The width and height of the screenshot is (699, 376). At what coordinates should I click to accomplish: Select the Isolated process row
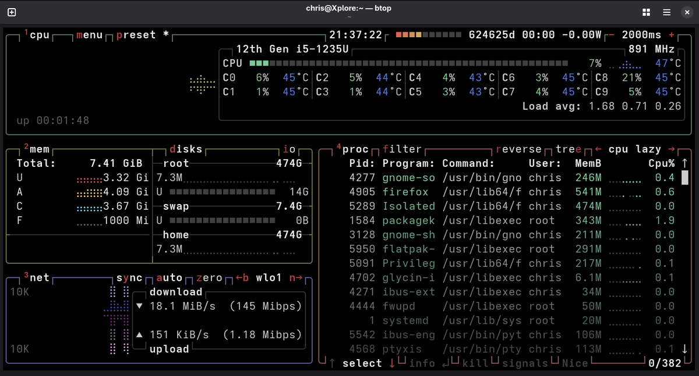click(x=512, y=206)
